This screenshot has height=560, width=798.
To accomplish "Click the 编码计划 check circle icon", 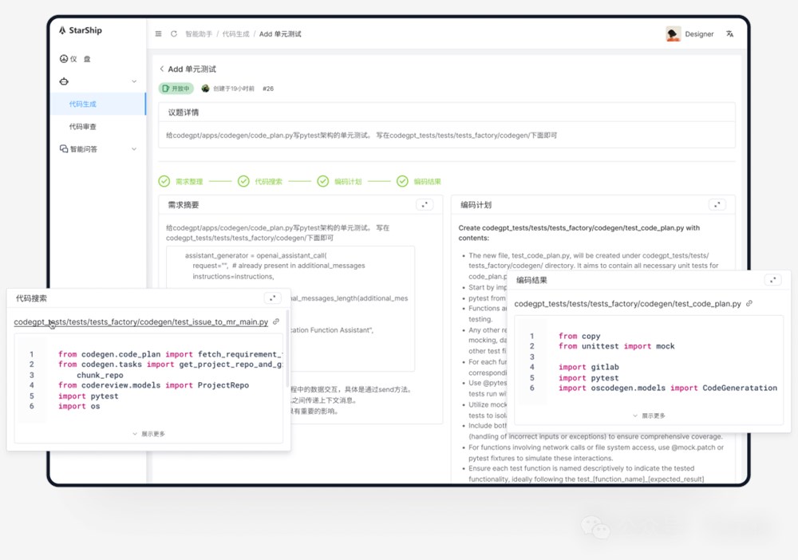I will (x=323, y=181).
